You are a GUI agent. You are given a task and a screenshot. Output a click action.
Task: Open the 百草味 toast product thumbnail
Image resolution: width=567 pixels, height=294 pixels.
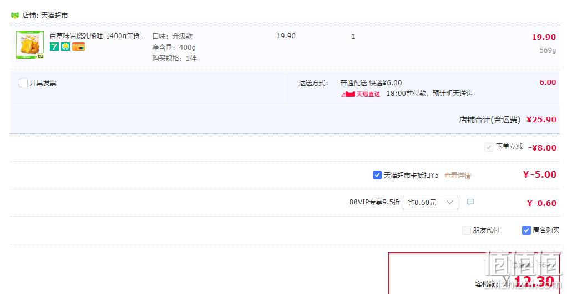pyautogui.click(x=30, y=45)
